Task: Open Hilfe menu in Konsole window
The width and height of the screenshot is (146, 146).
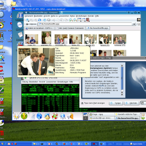Action: click(71, 82)
